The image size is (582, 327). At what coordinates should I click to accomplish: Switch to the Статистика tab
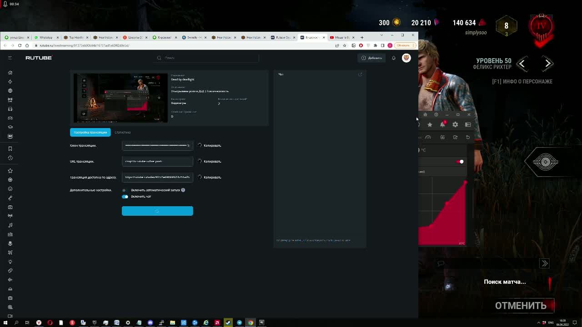coord(123,132)
